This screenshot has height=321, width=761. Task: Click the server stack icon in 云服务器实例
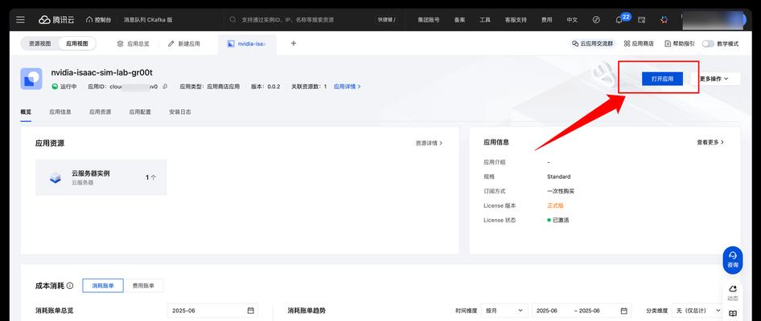(x=56, y=177)
